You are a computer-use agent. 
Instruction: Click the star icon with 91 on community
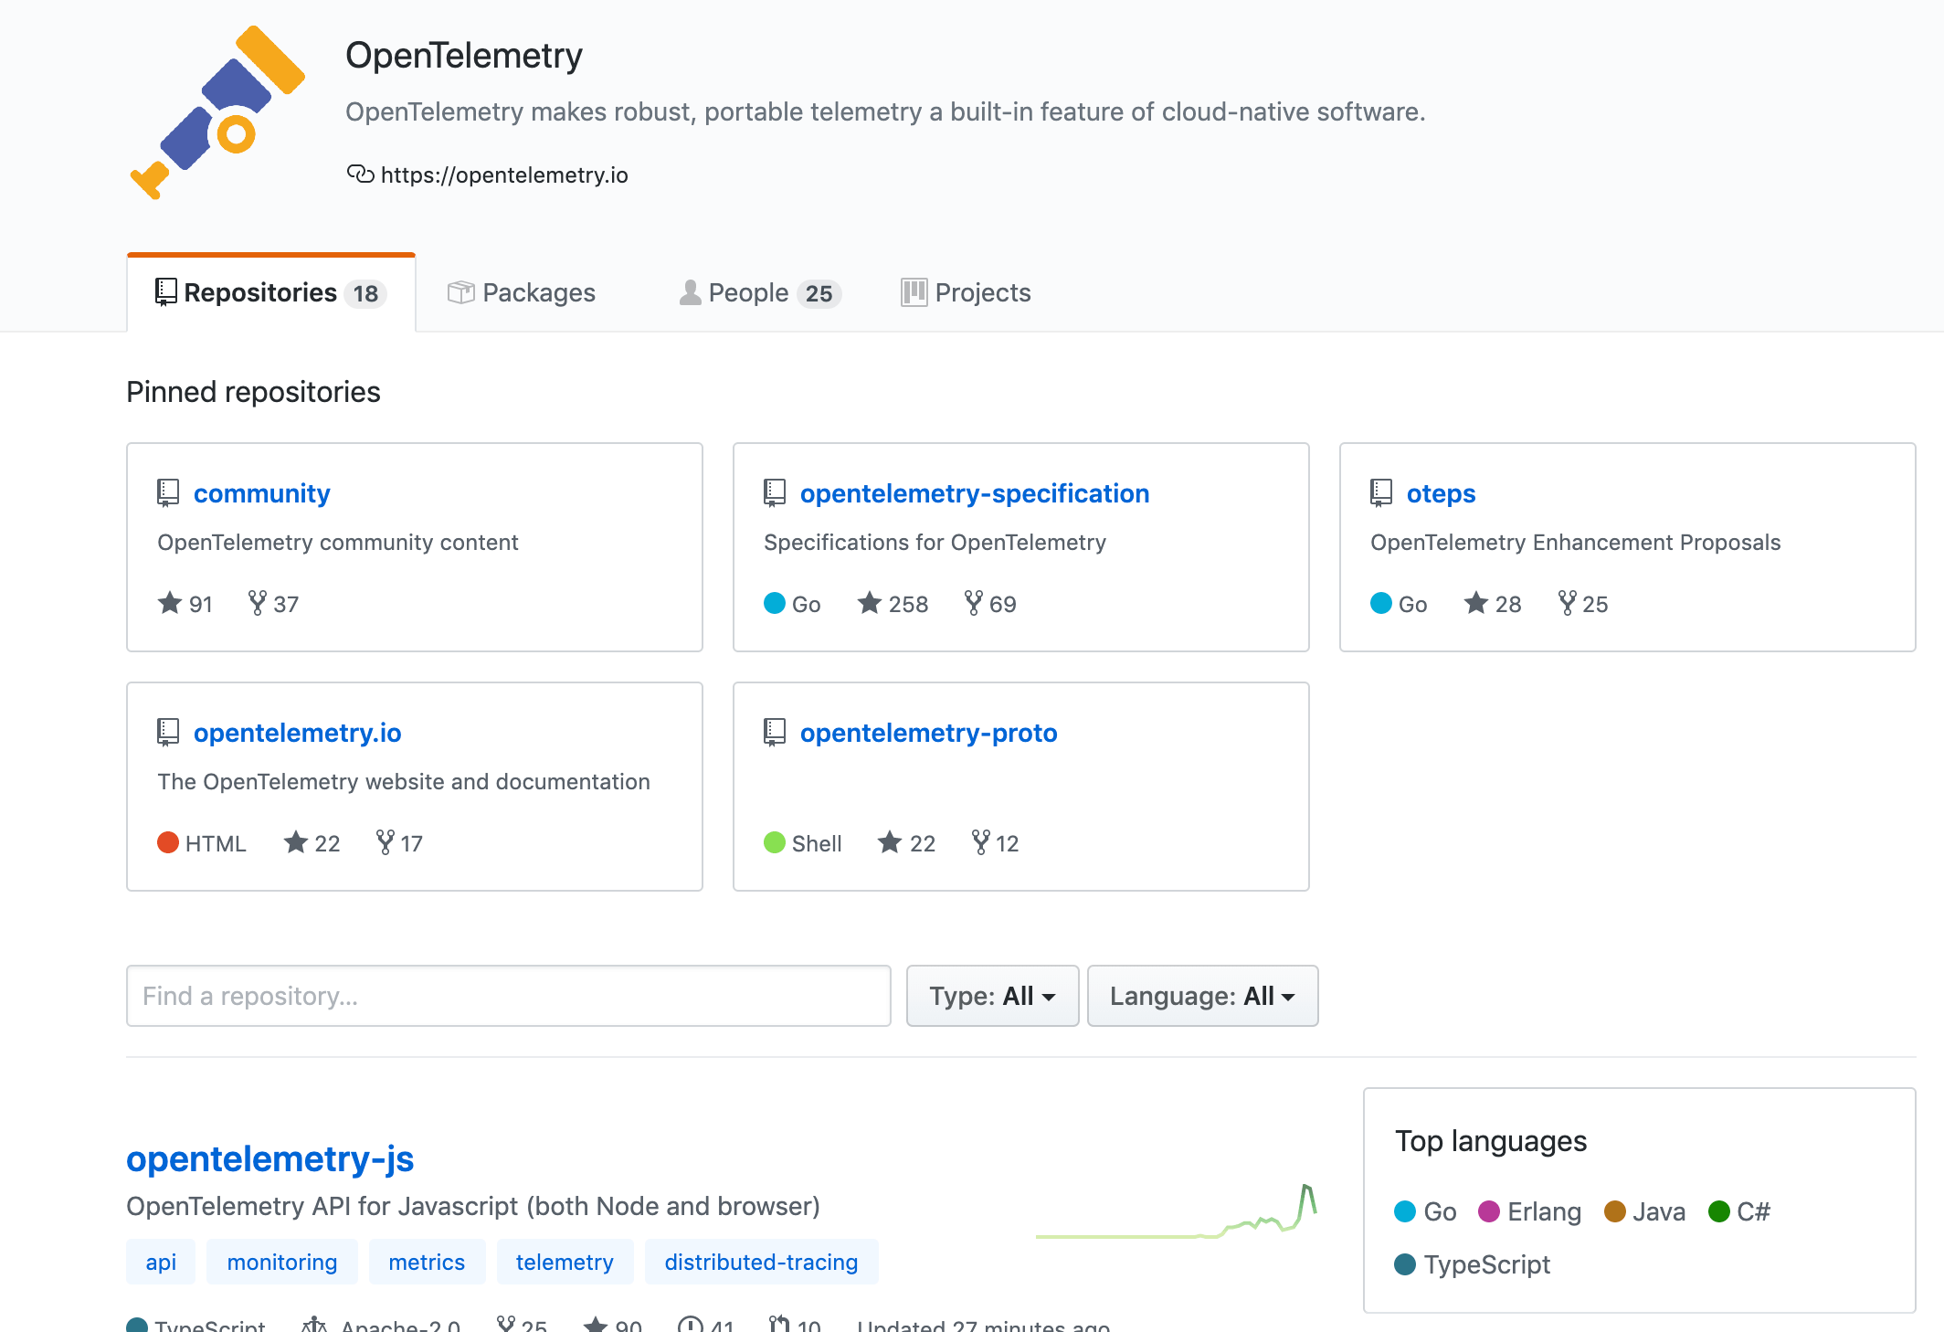[170, 603]
